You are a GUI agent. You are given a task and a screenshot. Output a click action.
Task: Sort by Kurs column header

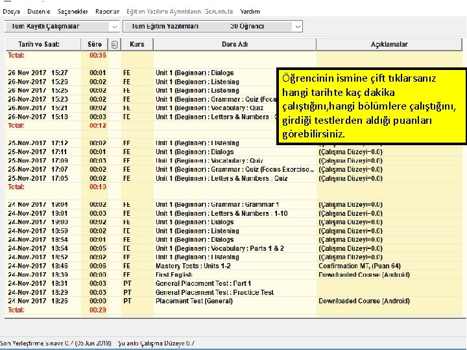[137, 44]
